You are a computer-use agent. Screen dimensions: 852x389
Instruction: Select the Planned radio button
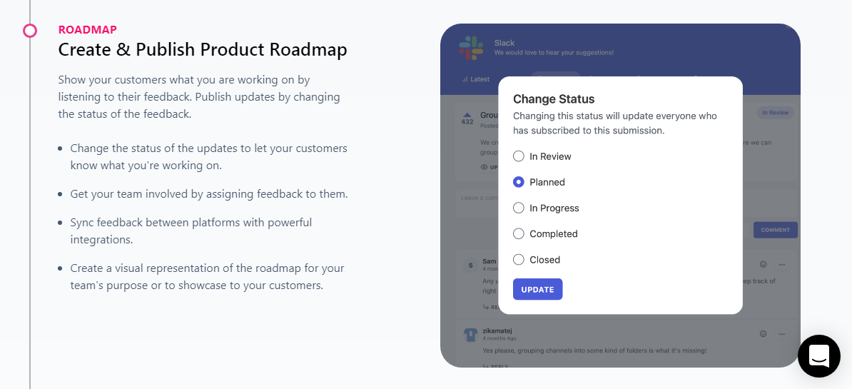[519, 182]
